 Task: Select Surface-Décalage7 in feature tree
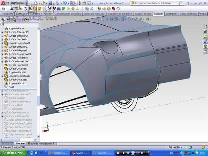click(x=18, y=69)
